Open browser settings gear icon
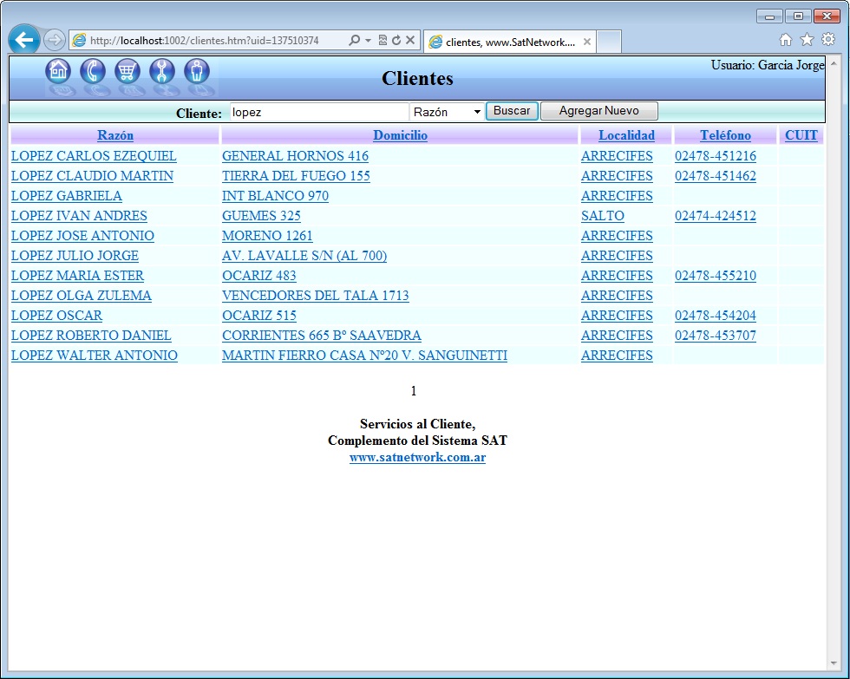850x679 pixels. click(x=828, y=40)
